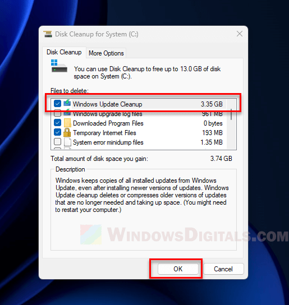Click the Disk Cleanup drive icon in title bar
Image resolution: width=289 pixels, height=305 pixels.
(48, 34)
